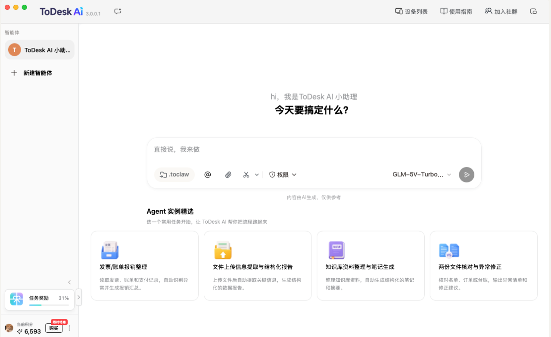Click the user avatar at bottom left
The width and height of the screenshot is (551, 337).
click(x=9, y=328)
